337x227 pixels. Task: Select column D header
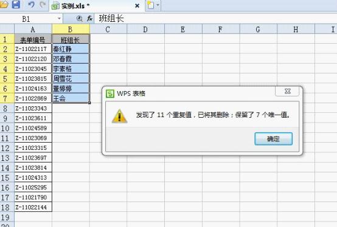coord(146,29)
